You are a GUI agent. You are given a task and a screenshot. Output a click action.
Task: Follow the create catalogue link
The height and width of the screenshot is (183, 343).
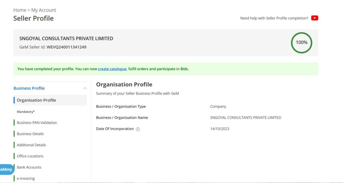point(112,69)
